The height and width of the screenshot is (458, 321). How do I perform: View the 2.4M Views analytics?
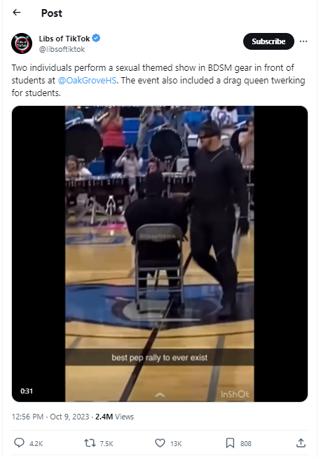click(x=114, y=417)
